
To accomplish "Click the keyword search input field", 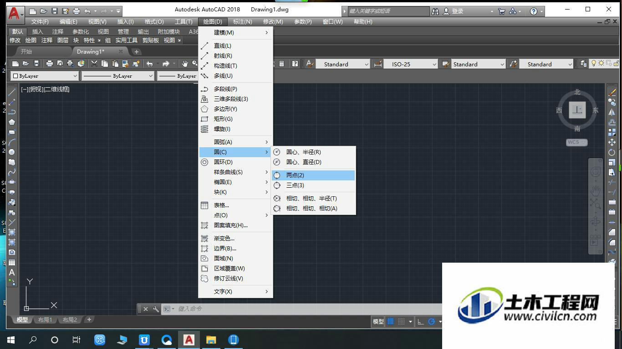I will 388,11.
